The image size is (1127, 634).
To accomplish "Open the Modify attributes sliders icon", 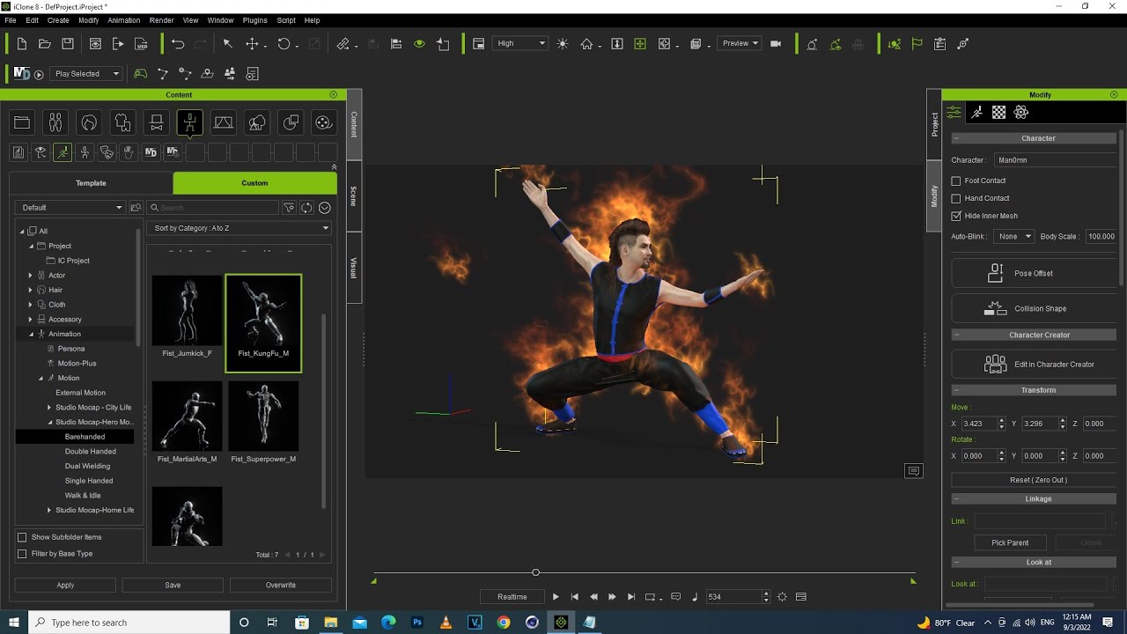I will coord(954,112).
